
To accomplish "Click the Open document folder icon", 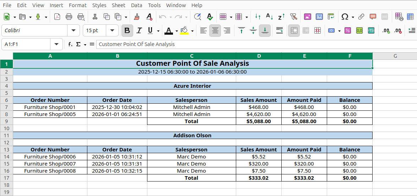I will 23,17.
